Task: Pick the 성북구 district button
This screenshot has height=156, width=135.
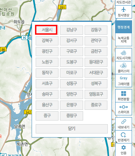Action: (96, 84)
